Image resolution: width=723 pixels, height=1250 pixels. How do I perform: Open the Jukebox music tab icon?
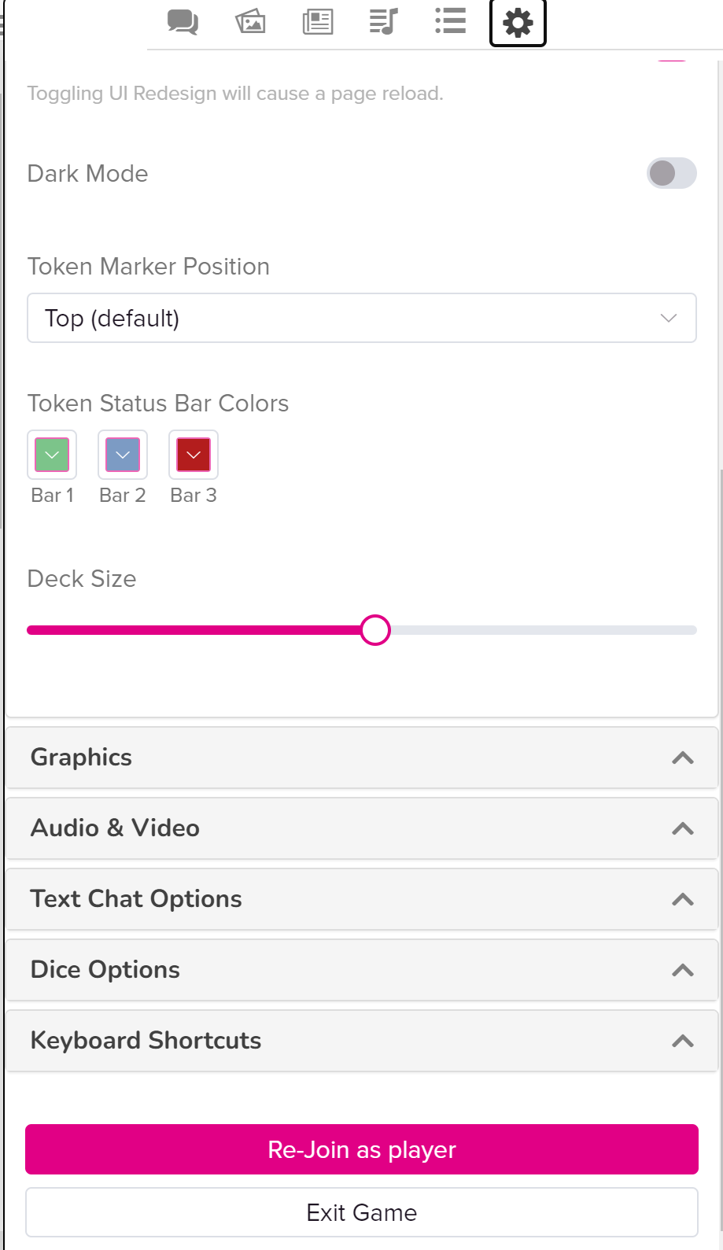[384, 21]
